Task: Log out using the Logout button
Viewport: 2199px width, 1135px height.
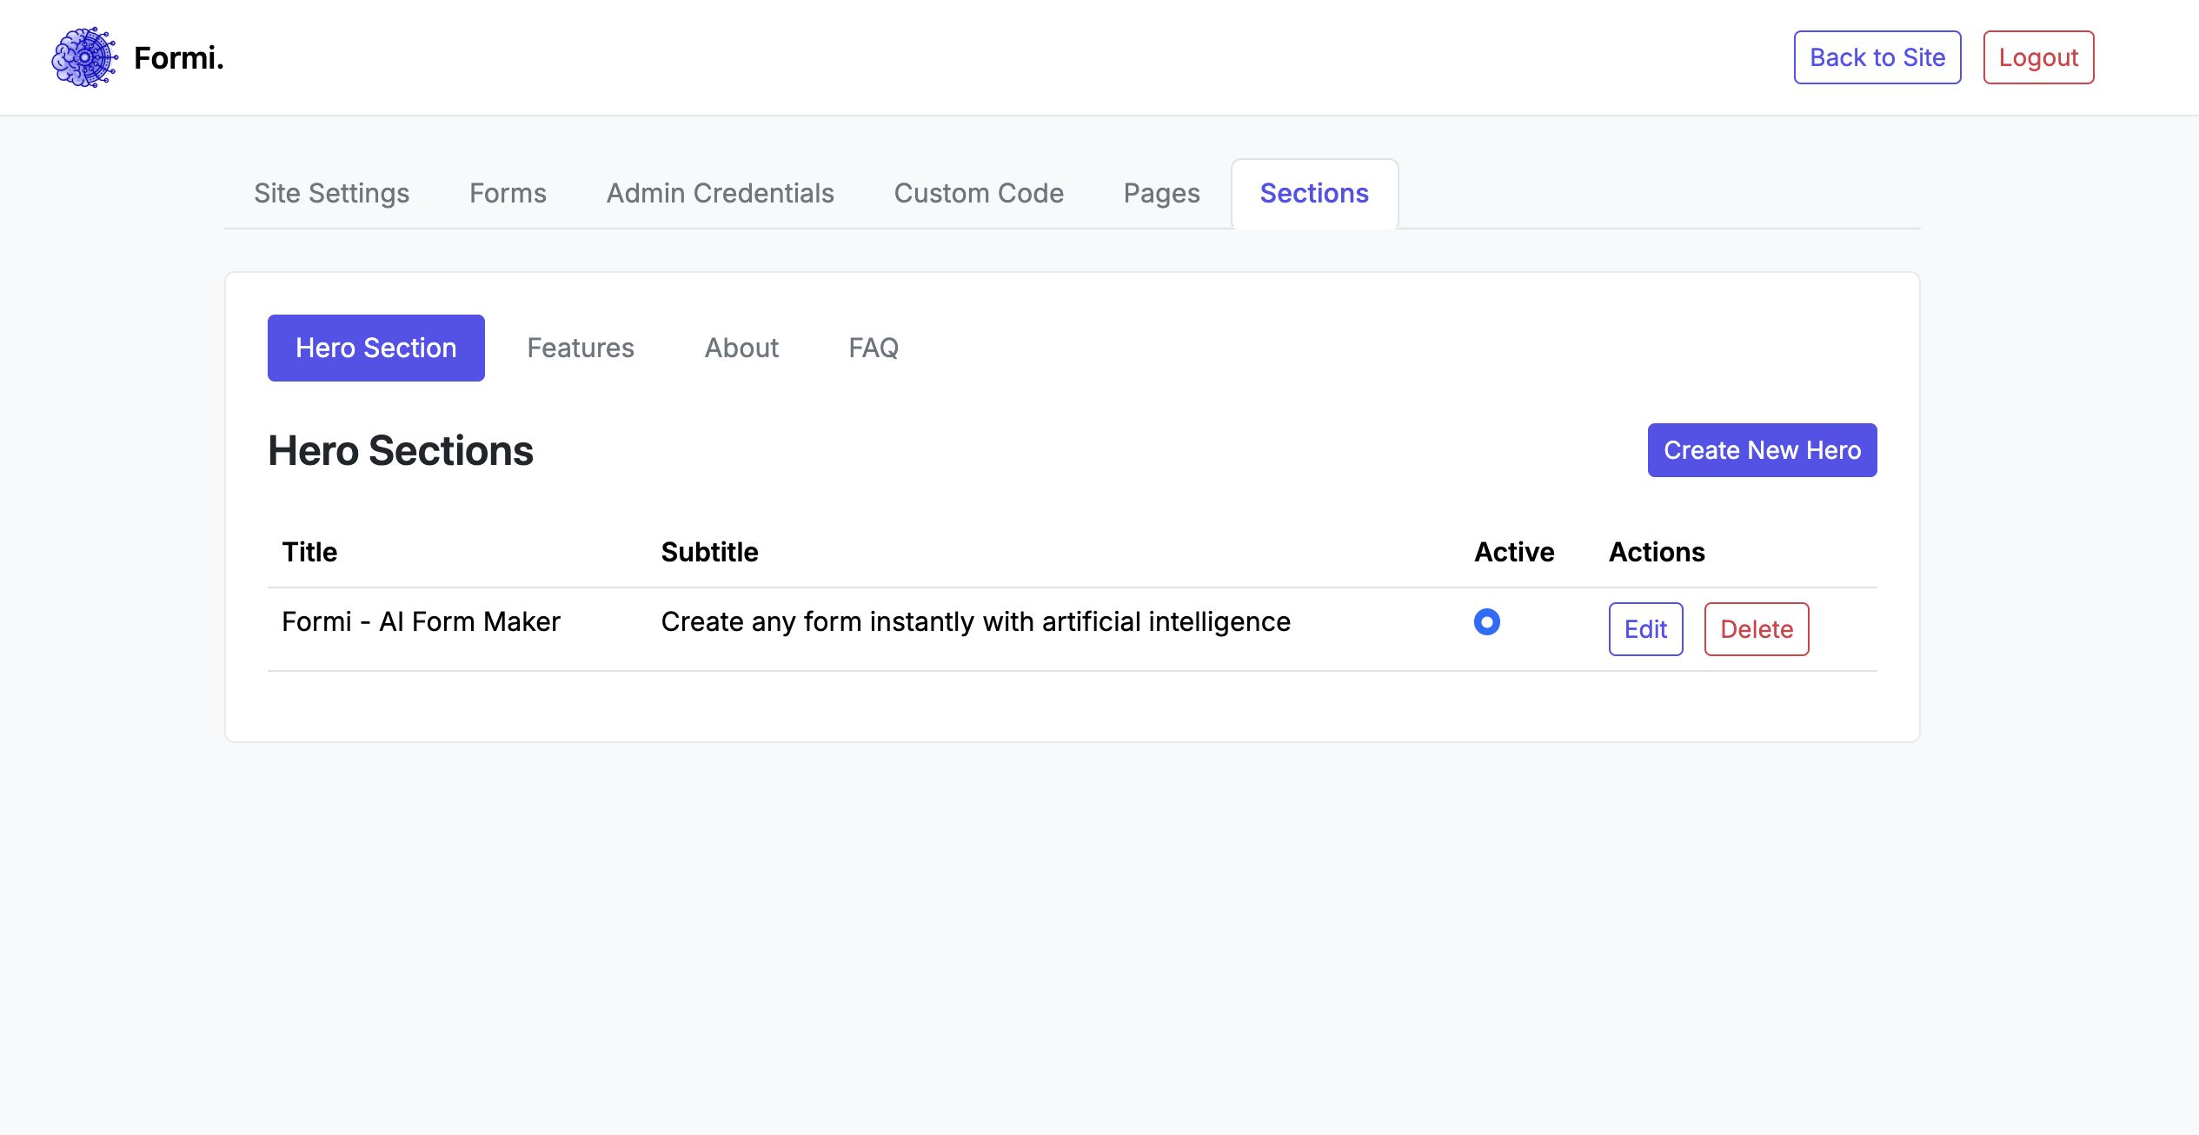Action: coord(2038,57)
